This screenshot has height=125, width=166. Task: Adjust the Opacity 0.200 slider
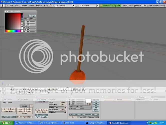point(80,106)
